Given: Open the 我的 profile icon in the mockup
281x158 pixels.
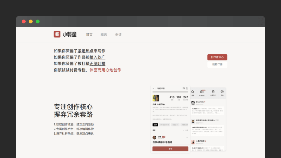Looking at the screenshot, I should (222, 92).
